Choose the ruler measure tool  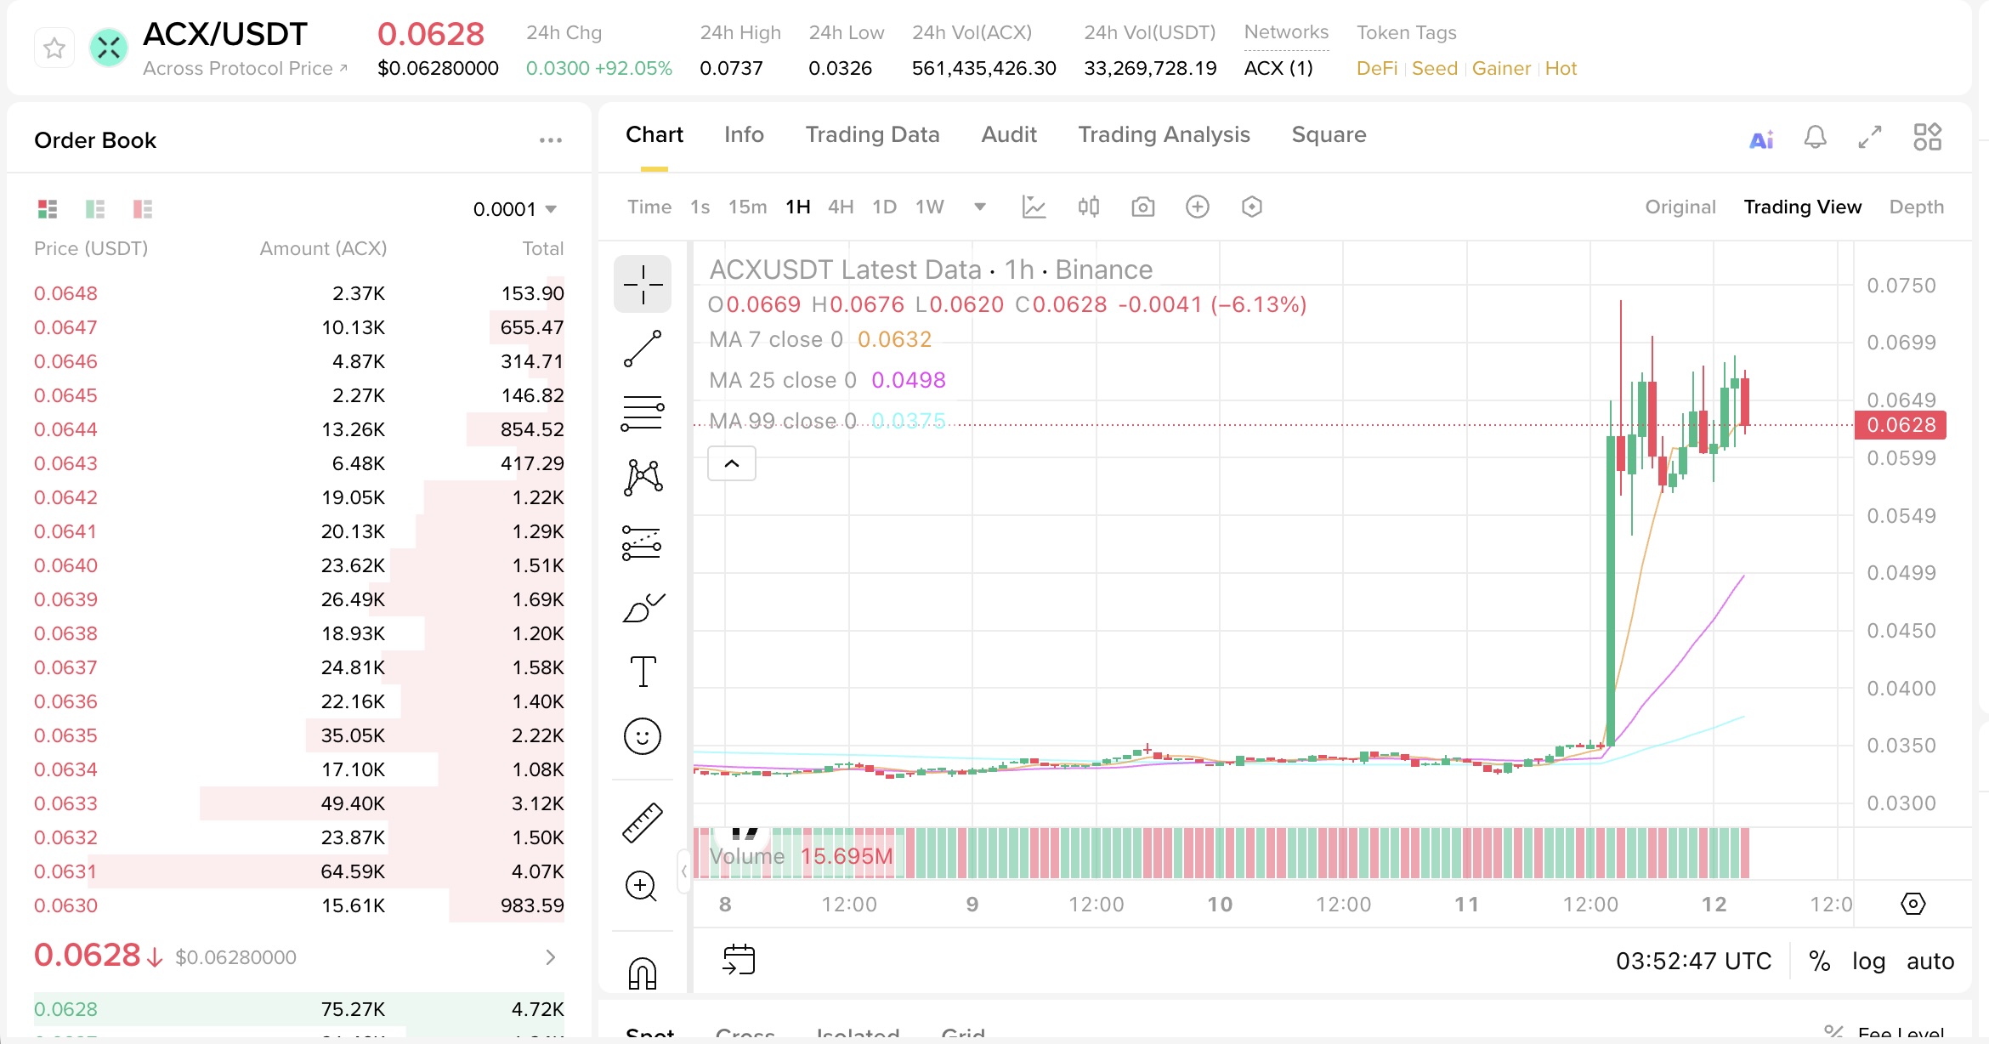click(643, 822)
